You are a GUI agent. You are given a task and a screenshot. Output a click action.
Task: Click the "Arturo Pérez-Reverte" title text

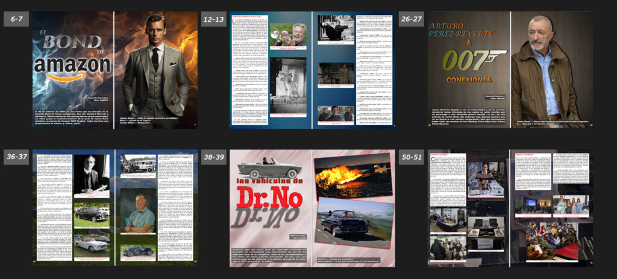click(x=460, y=30)
